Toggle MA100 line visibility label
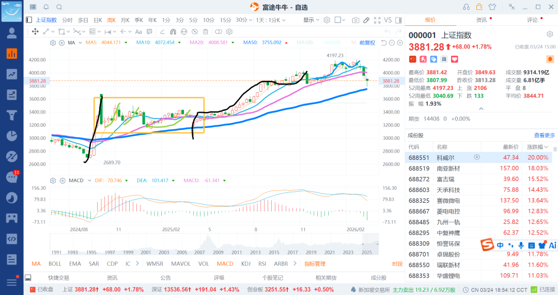Viewport: 558px width, 295px height. click(305, 43)
